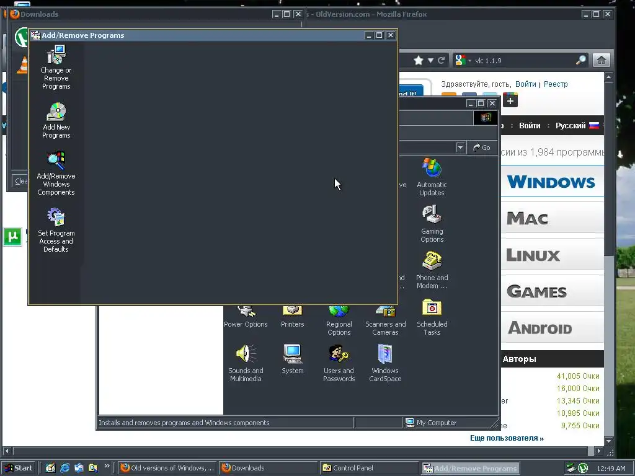Open Scanners and Cameras icon

pos(385,320)
